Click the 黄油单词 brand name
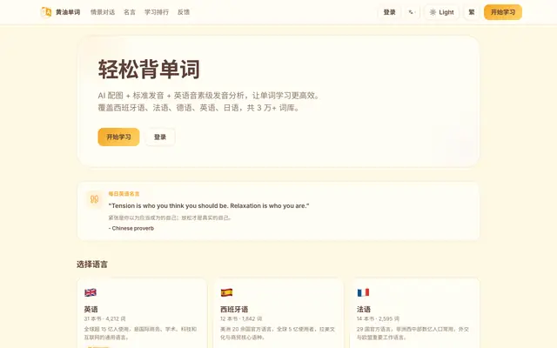Image resolution: width=557 pixels, height=348 pixels. [68, 12]
